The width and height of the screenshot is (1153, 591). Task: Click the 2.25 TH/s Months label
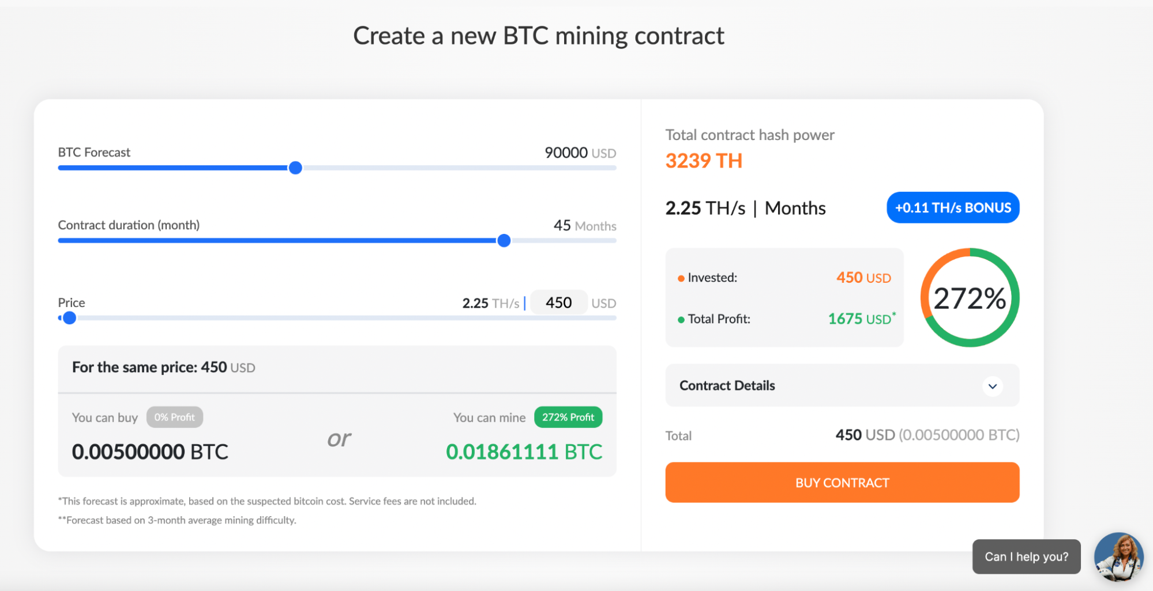pos(745,208)
